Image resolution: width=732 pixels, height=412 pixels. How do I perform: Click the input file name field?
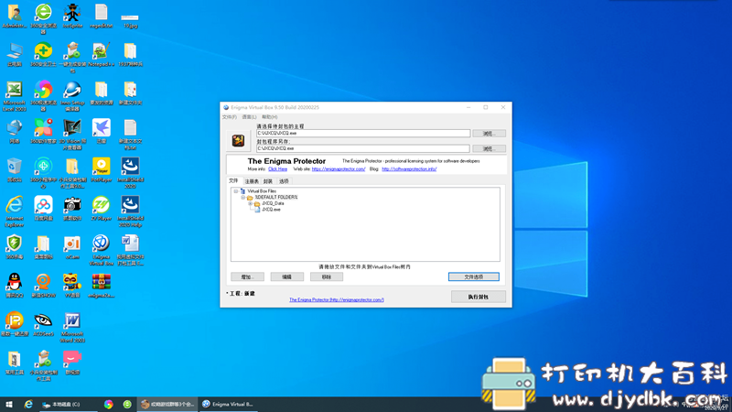[363, 133]
